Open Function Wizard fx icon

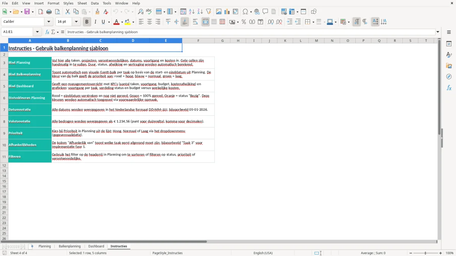(x=47, y=32)
